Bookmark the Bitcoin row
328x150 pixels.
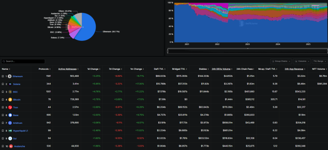tap(3, 99)
